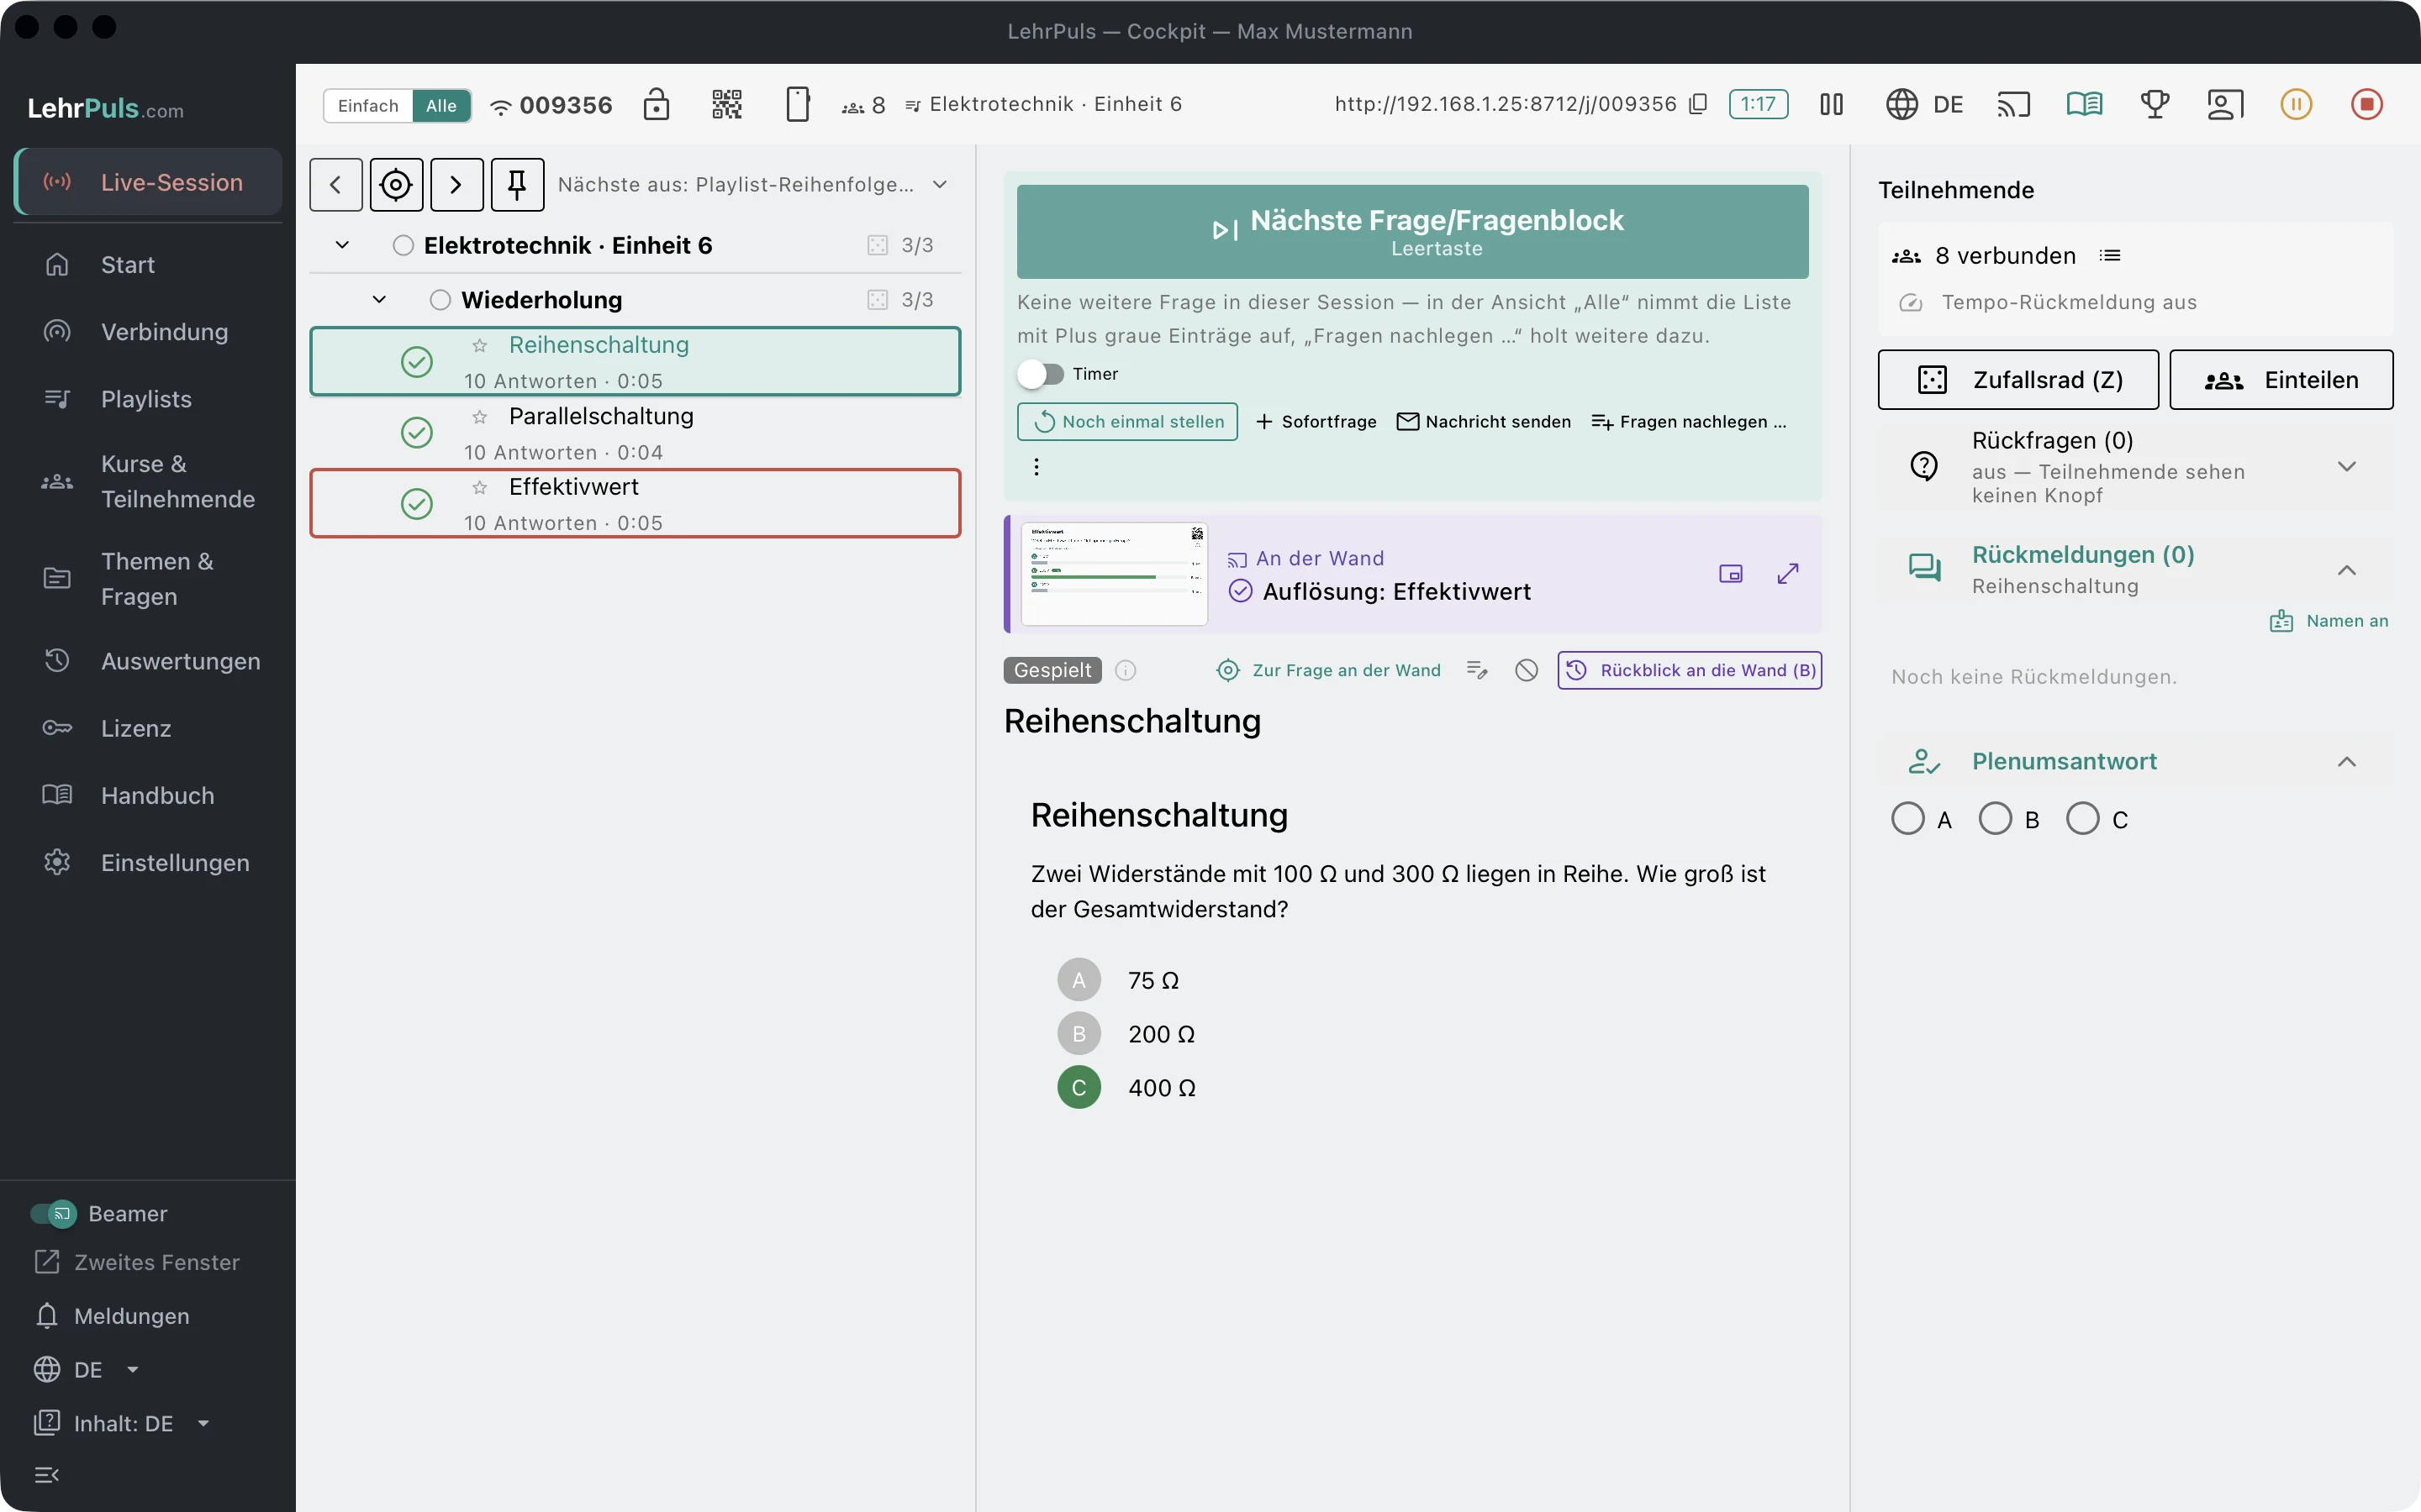Open Verbindung in the sidebar
2421x1512 pixels.
(x=148, y=332)
